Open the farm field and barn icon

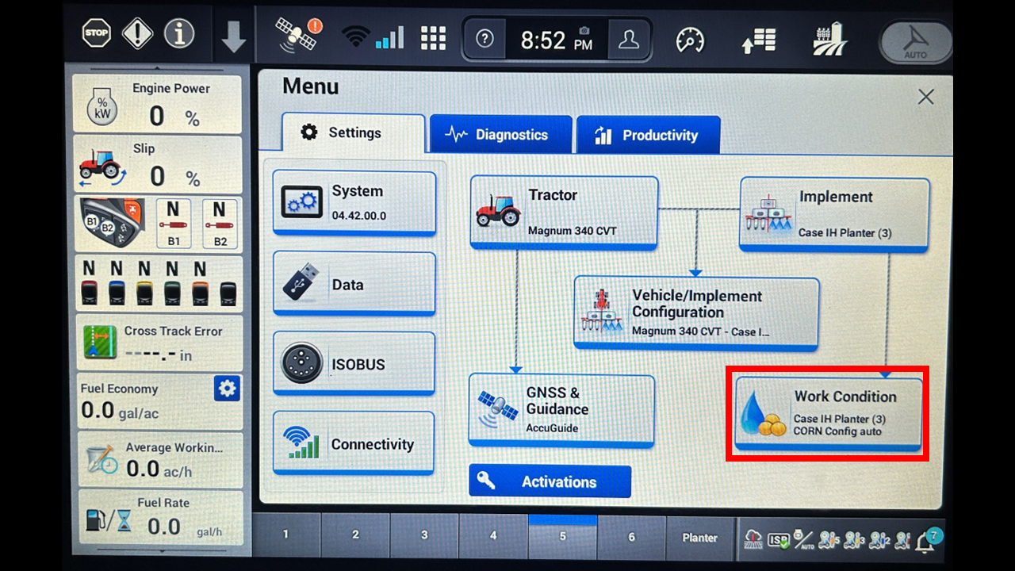coord(829,38)
